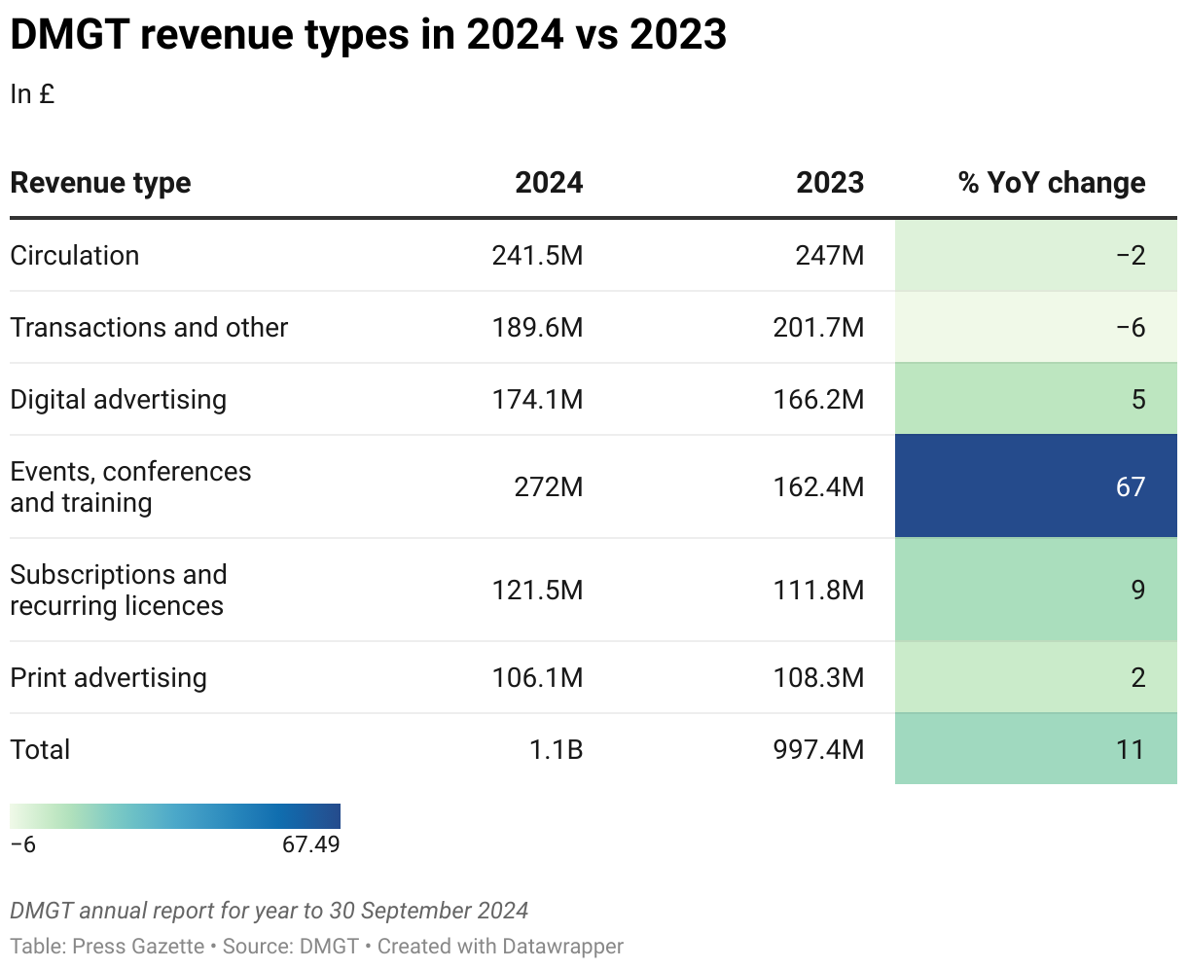1187x969 pixels.
Task: Click the "Revenue type" column header
Action: click(100, 183)
